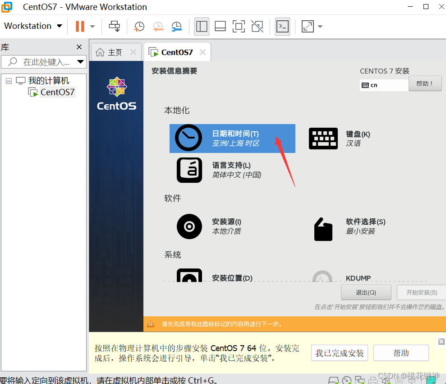This screenshot has height=384, width=446.
Task: Open the 键盘 layout settings icon
Action: click(x=323, y=139)
